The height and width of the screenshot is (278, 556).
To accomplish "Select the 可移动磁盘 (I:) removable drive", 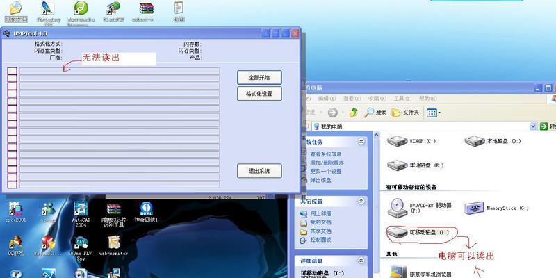I will tap(398, 231).
